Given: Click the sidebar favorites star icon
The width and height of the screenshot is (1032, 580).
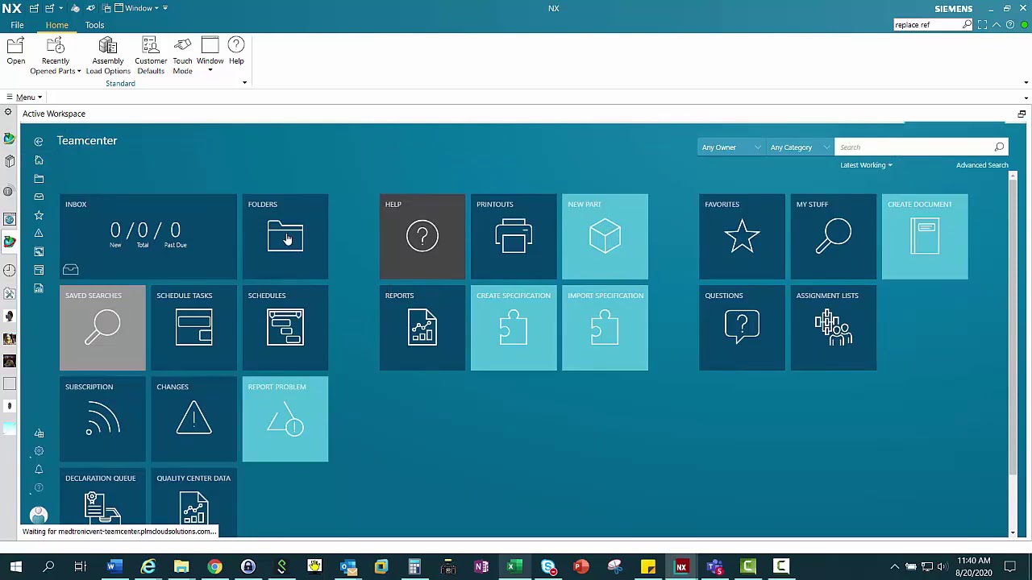Looking at the screenshot, I should [39, 215].
